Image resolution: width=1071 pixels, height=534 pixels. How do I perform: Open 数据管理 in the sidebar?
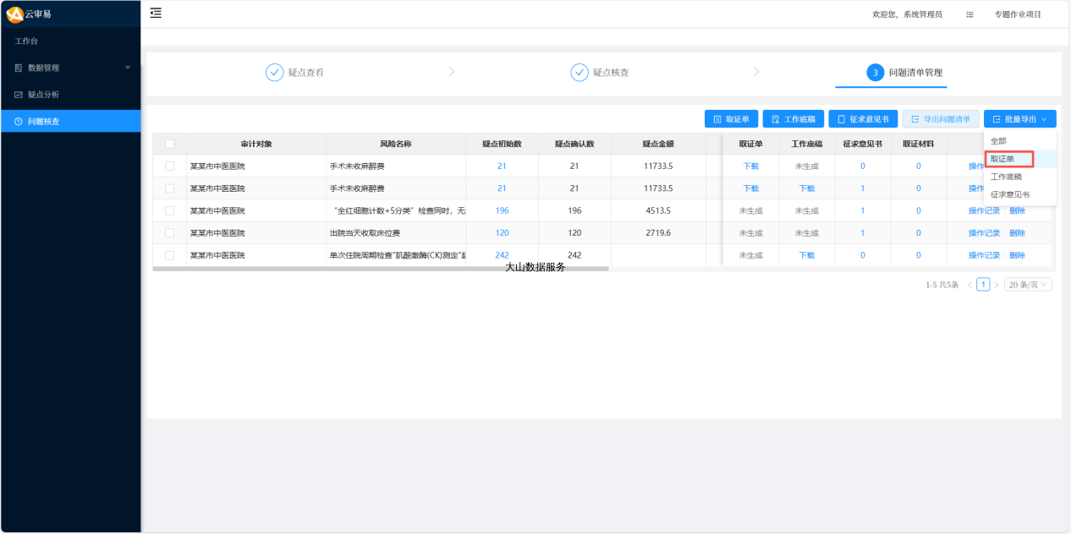(x=44, y=68)
